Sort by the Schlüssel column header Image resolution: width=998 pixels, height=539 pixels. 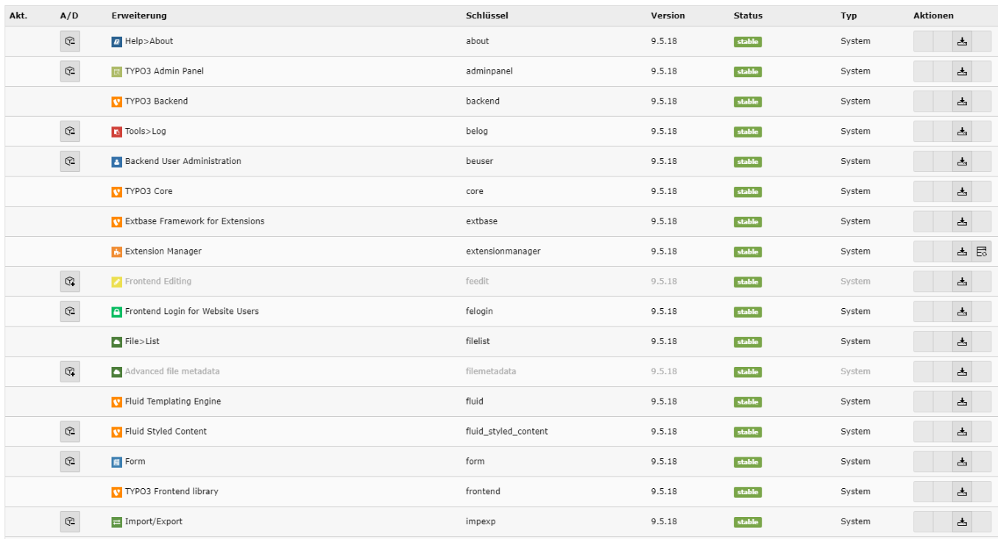(x=486, y=15)
